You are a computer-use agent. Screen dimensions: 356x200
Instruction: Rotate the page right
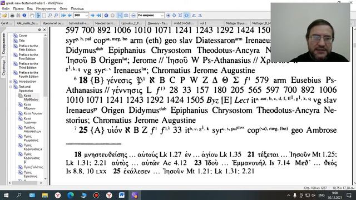pos(200,16)
